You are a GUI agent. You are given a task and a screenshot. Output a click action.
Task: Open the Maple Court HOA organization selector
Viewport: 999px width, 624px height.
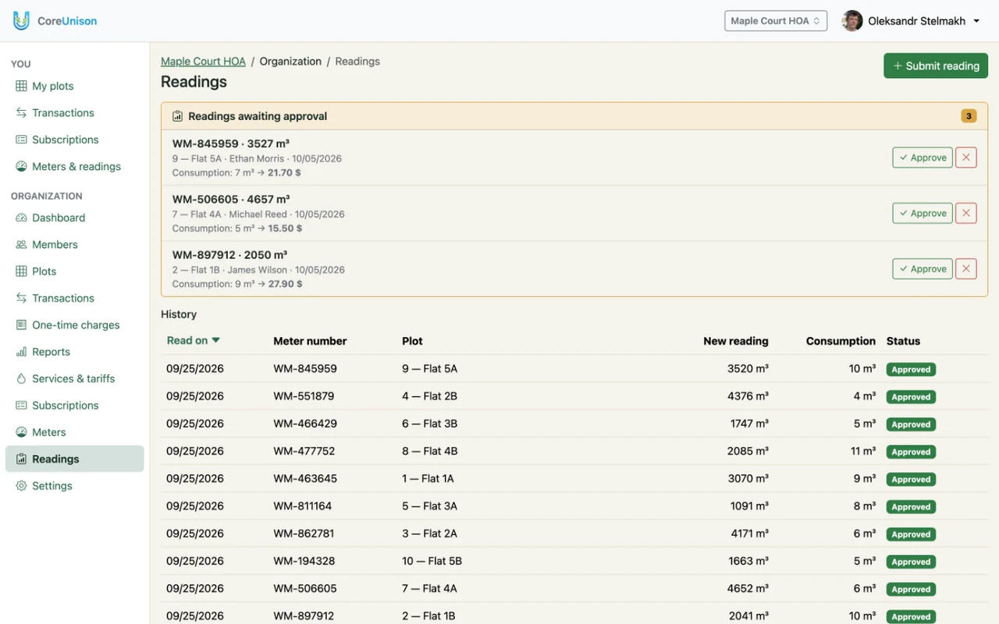tap(776, 21)
